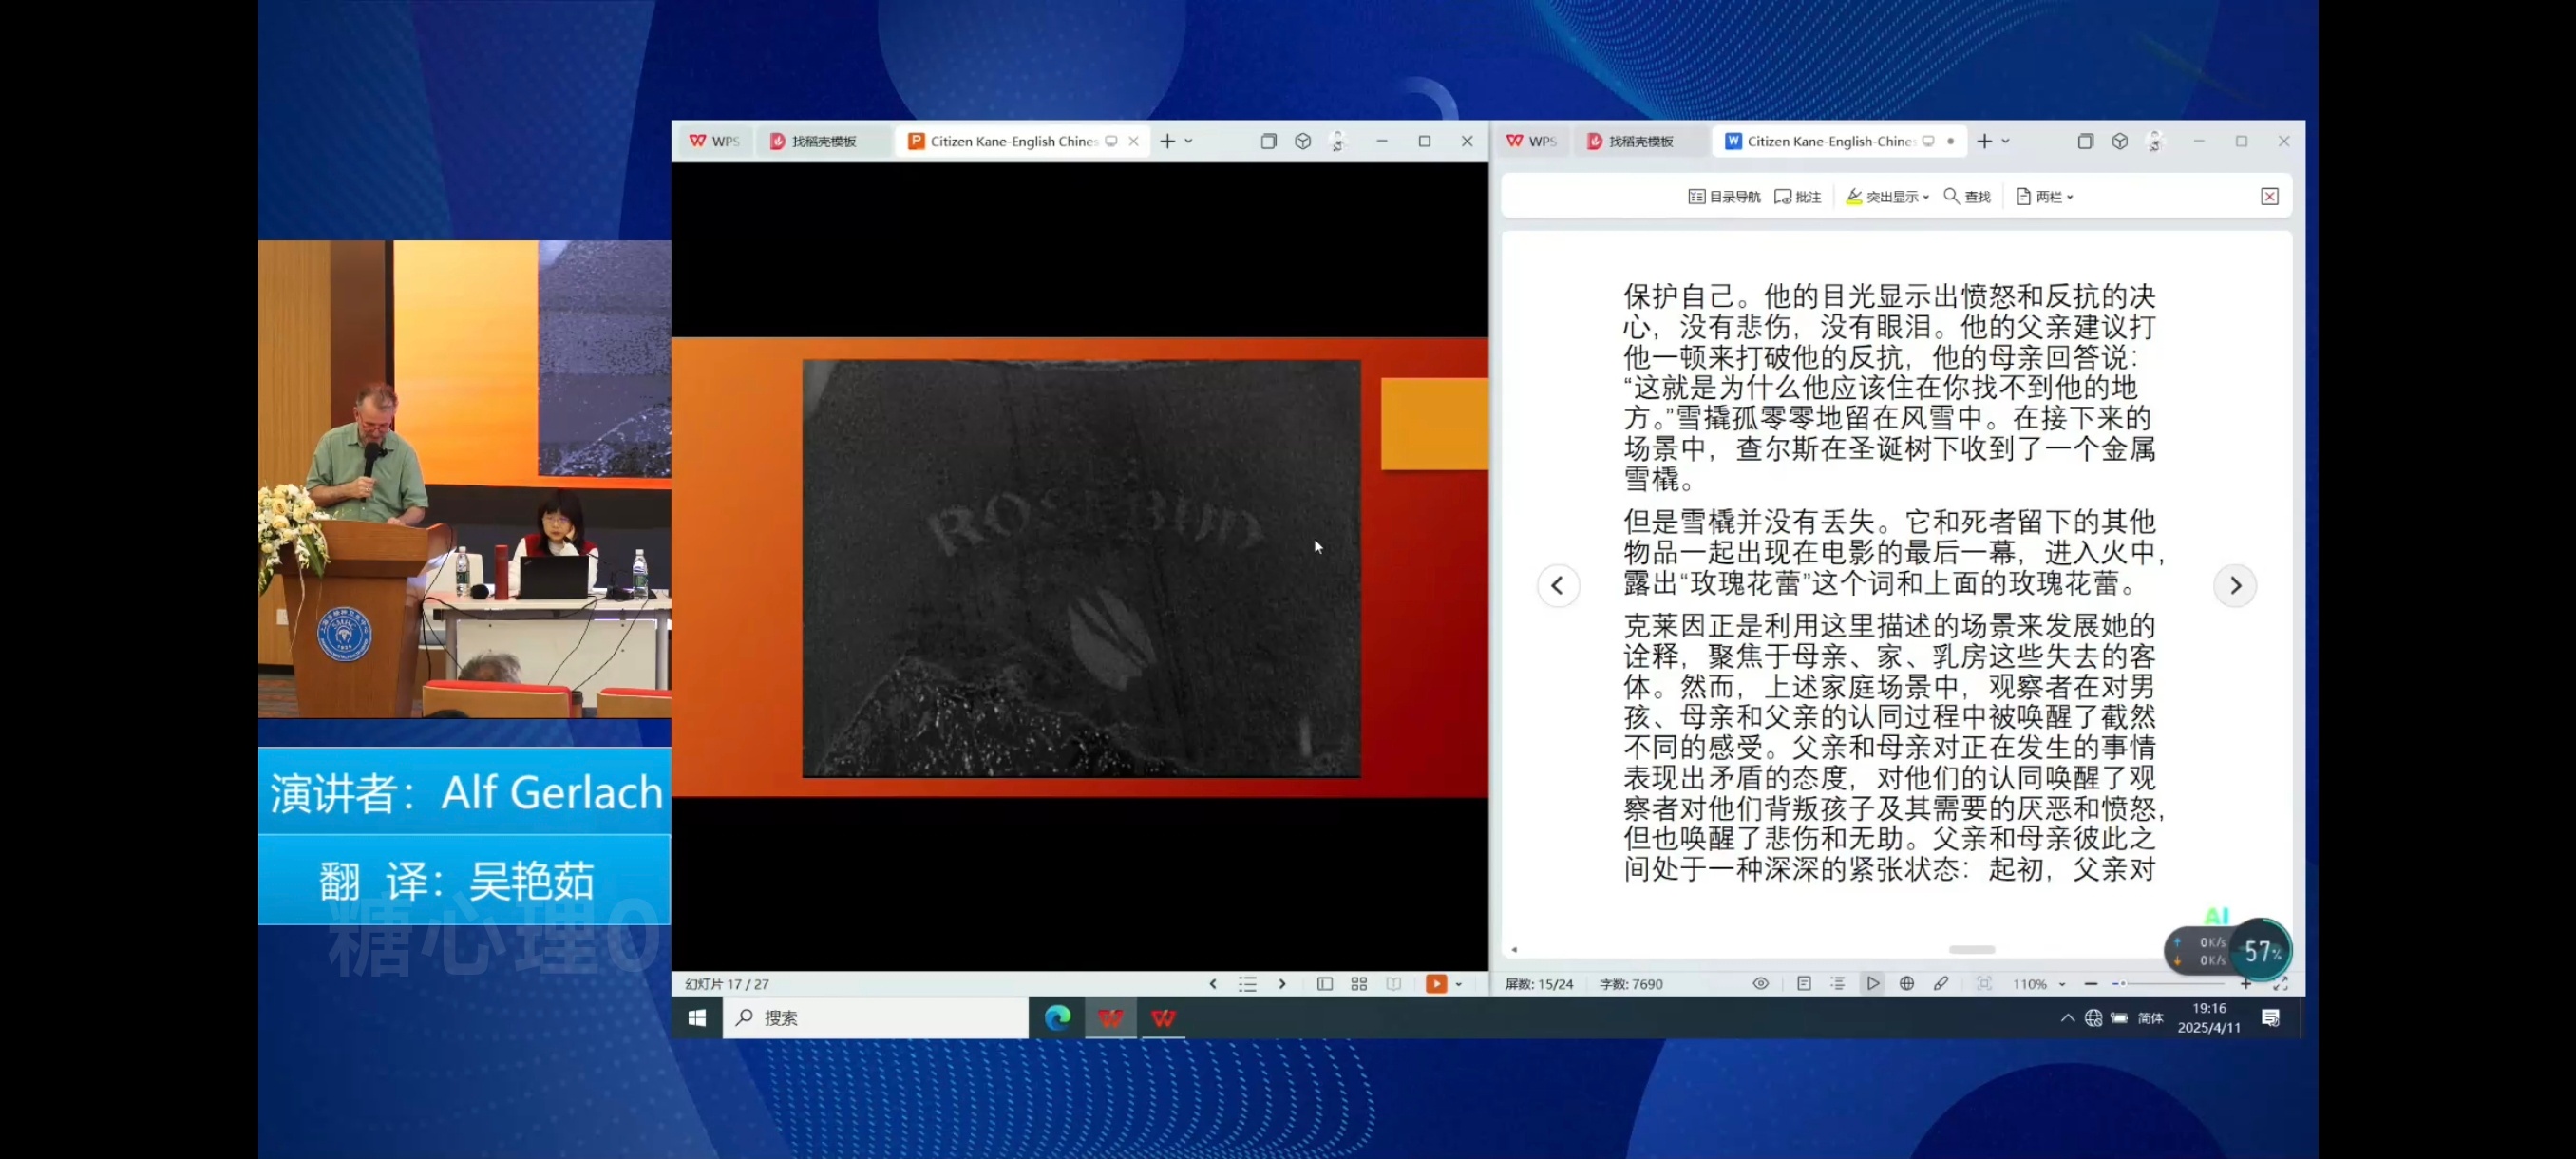The height and width of the screenshot is (1159, 2576).
Task: Show hidden system tray icons chevron
Action: (x=2067, y=1018)
